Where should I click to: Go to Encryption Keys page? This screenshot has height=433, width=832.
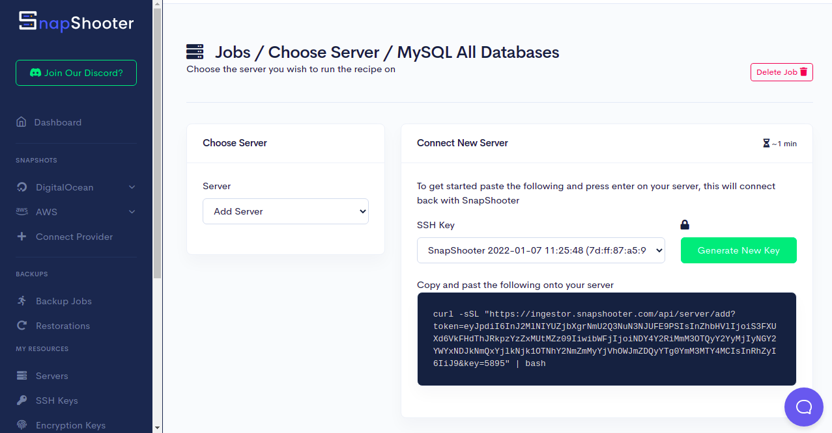pyautogui.click(x=70, y=425)
